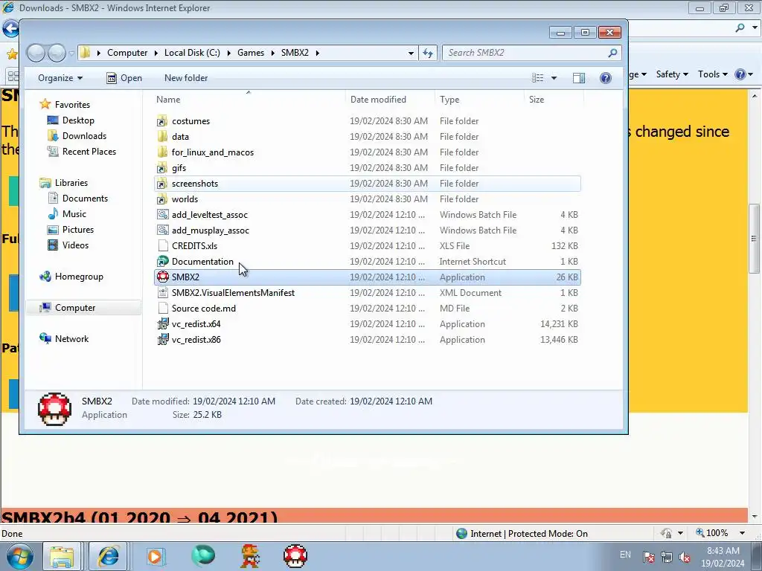Sort files by Date modified header

click(390, 100)
